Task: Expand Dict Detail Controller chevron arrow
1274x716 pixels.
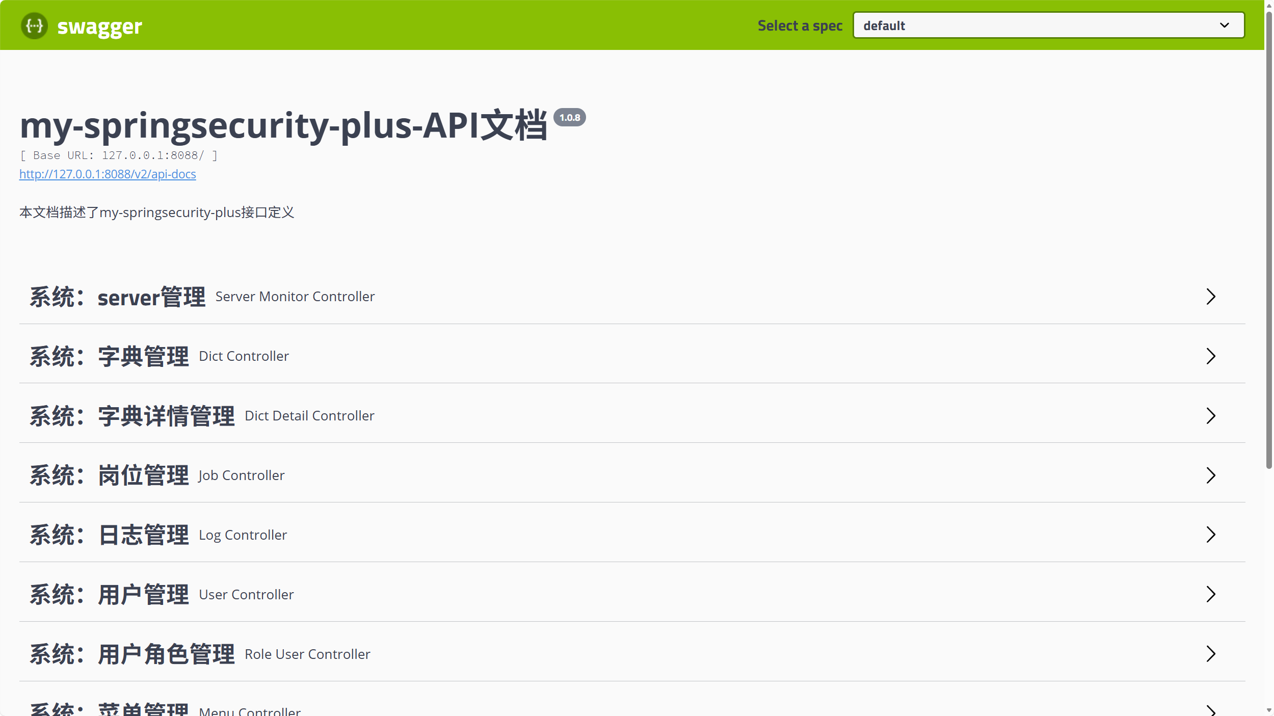Action: pyautogui.click(x=1211, y=416)
